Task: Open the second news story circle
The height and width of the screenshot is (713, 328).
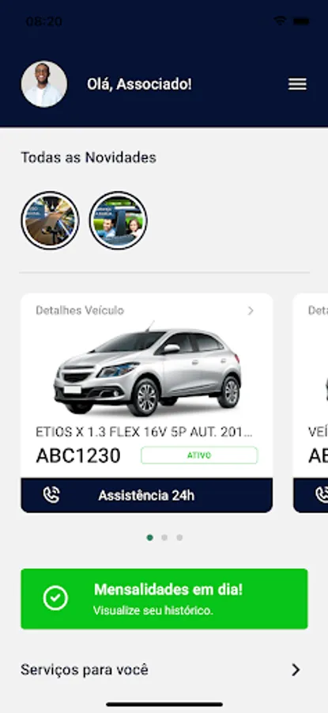Action: pyautogui.click(x=119, y=220)
